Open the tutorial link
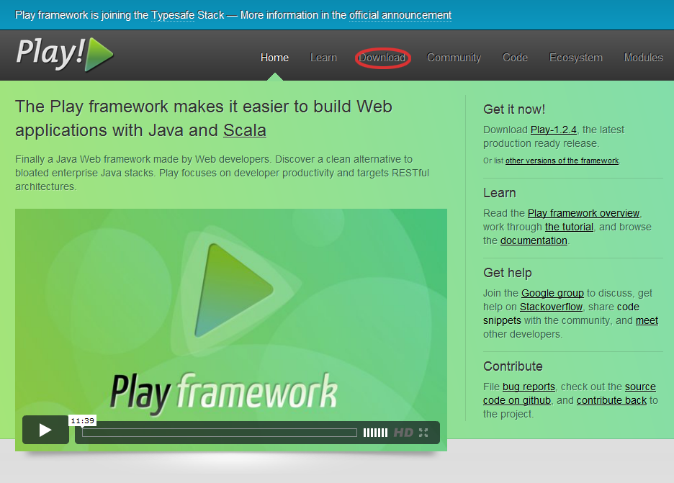Image resolution: width=674 pixels, height=483 pixels. [x=569, y=227]
